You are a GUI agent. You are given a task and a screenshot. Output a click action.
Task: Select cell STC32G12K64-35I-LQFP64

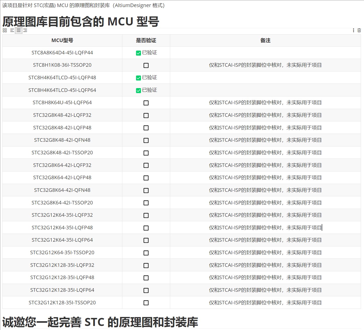pos(62,240)
